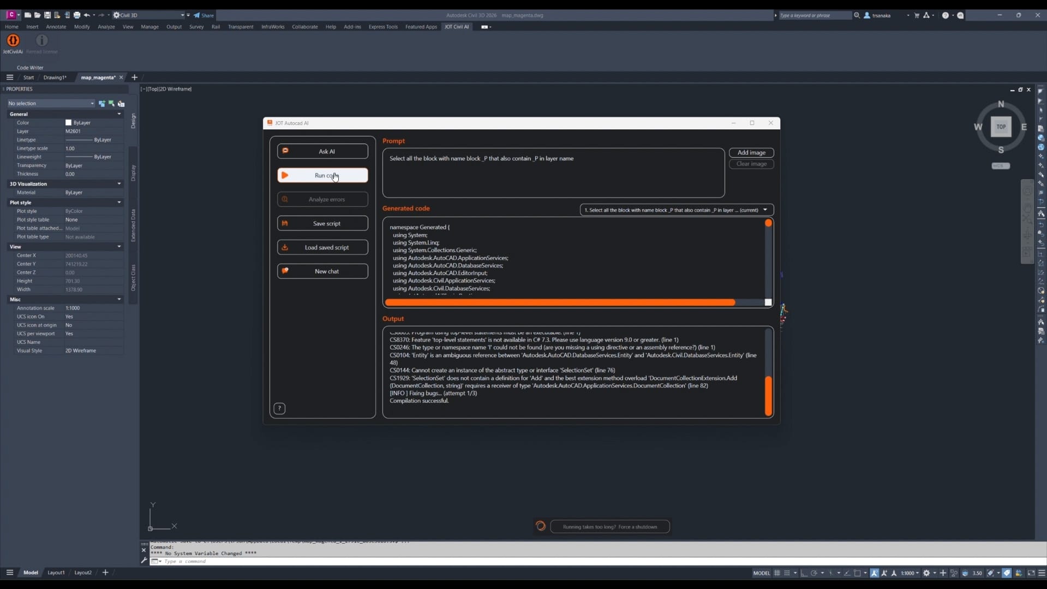This screenshot has height=589, width=1047.
Task: Open the No selection dropdown
Action: pos(51,104)
